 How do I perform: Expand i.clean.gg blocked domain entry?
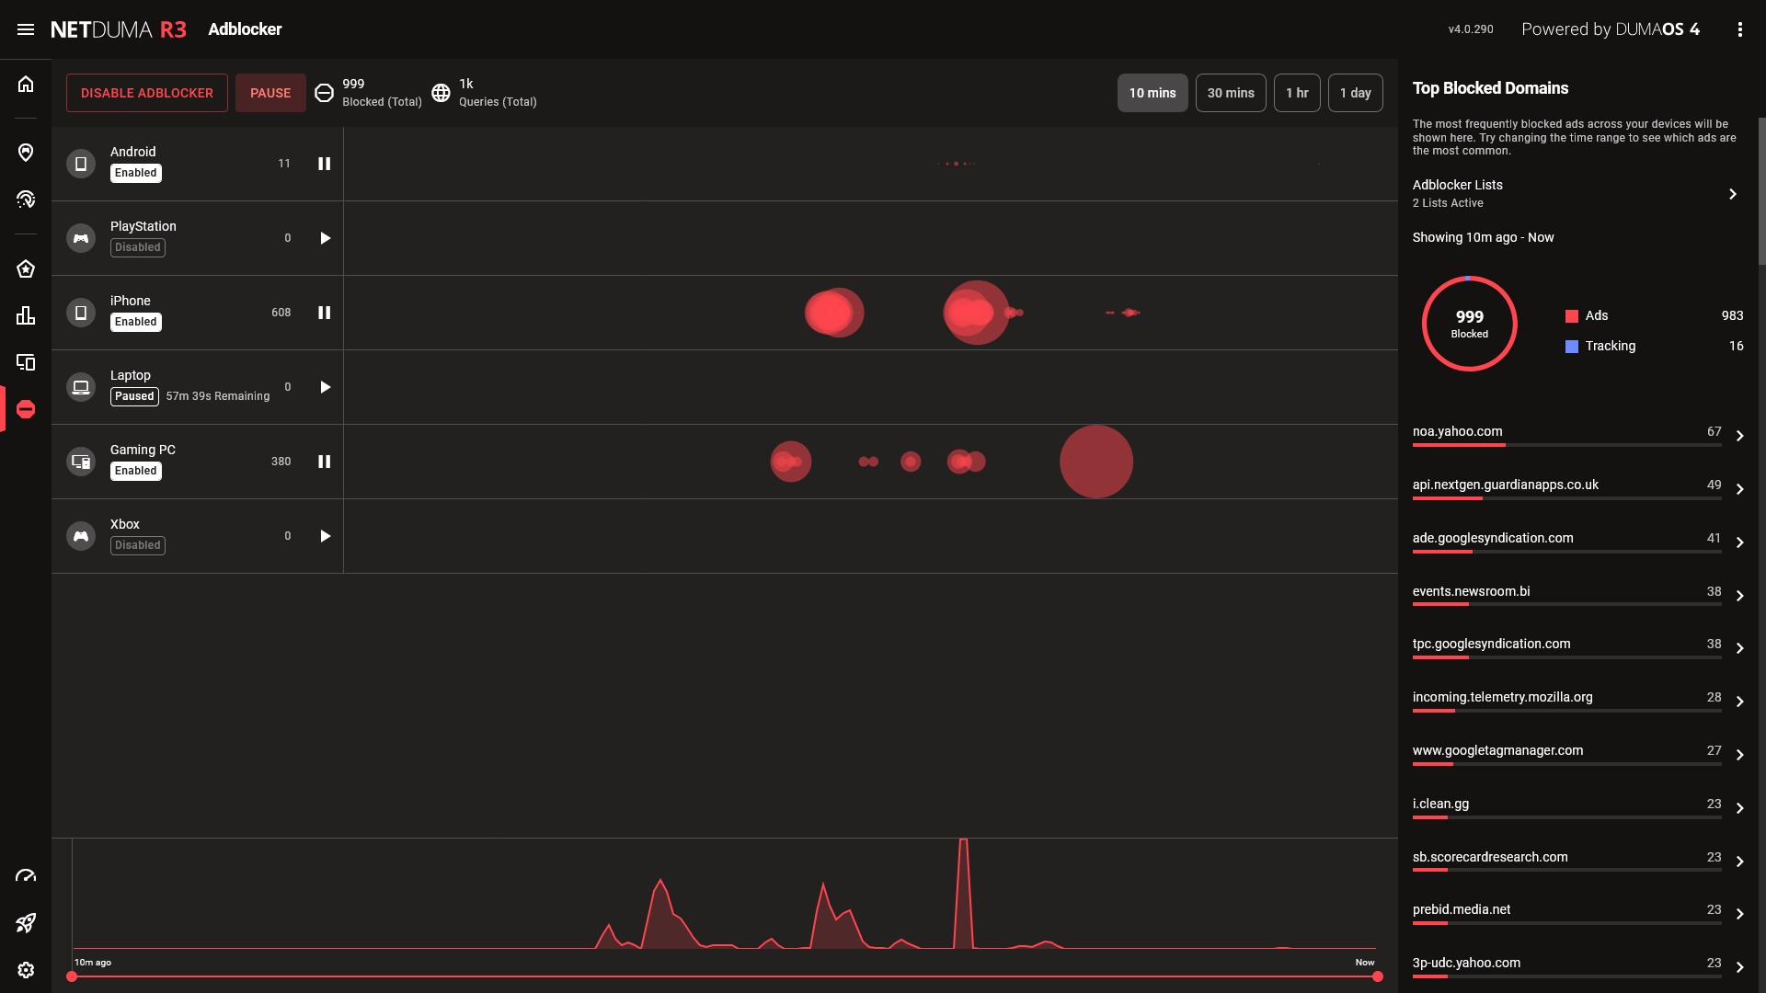[x=1739, y=808]
